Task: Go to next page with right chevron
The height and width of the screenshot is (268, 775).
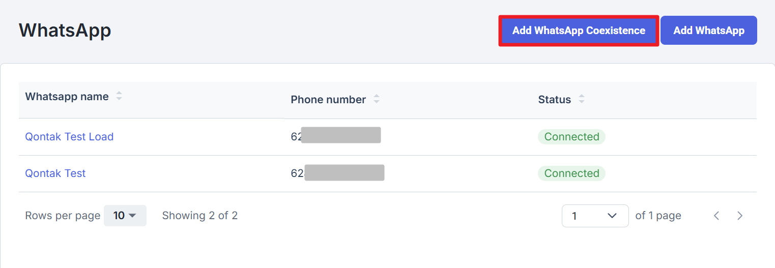Action: (740, 216)
